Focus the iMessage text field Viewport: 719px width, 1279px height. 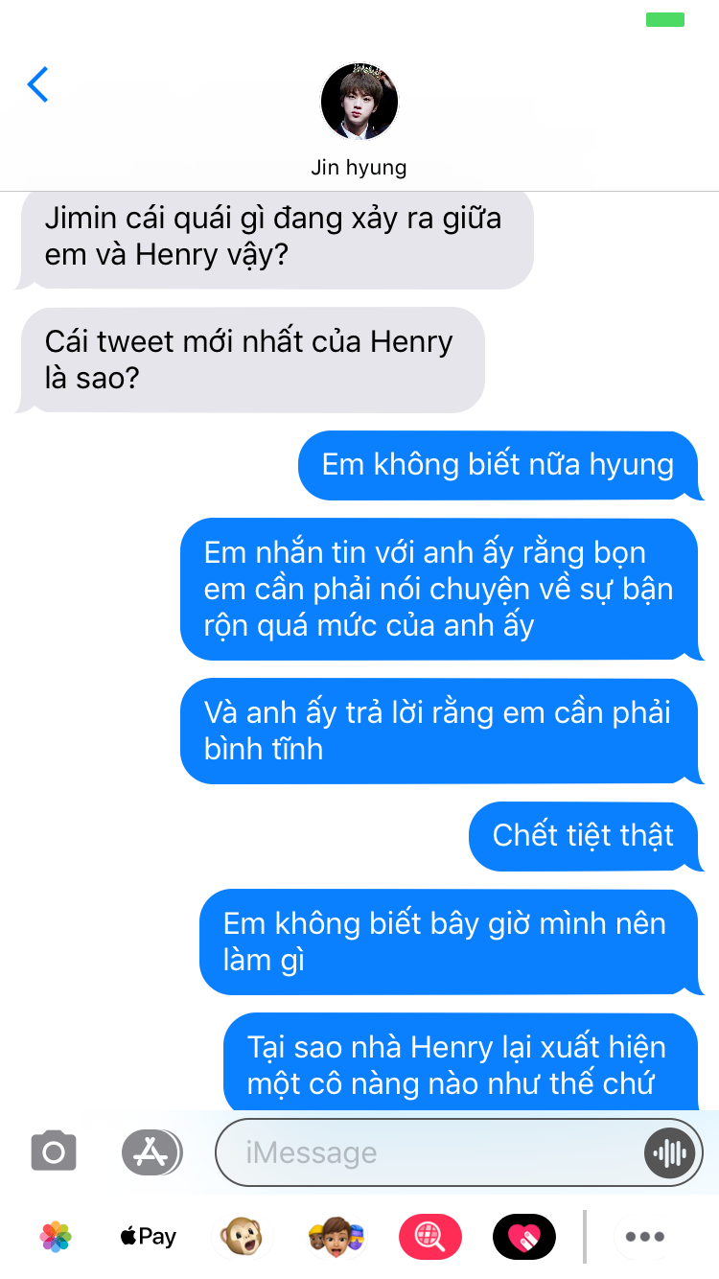pyautogui.click(x=429, y=1152)
